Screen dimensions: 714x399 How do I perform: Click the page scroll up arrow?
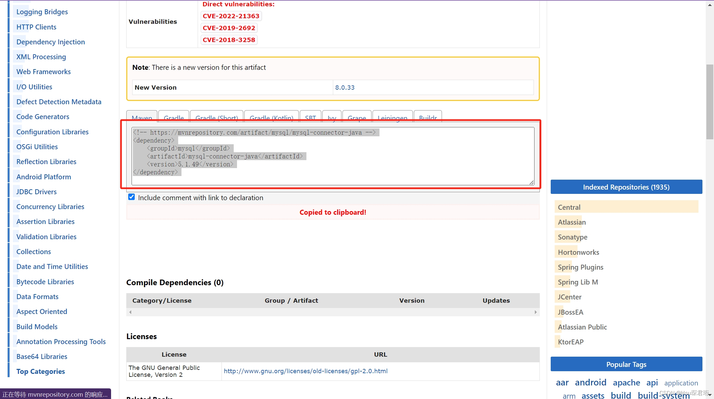point(710,5)
